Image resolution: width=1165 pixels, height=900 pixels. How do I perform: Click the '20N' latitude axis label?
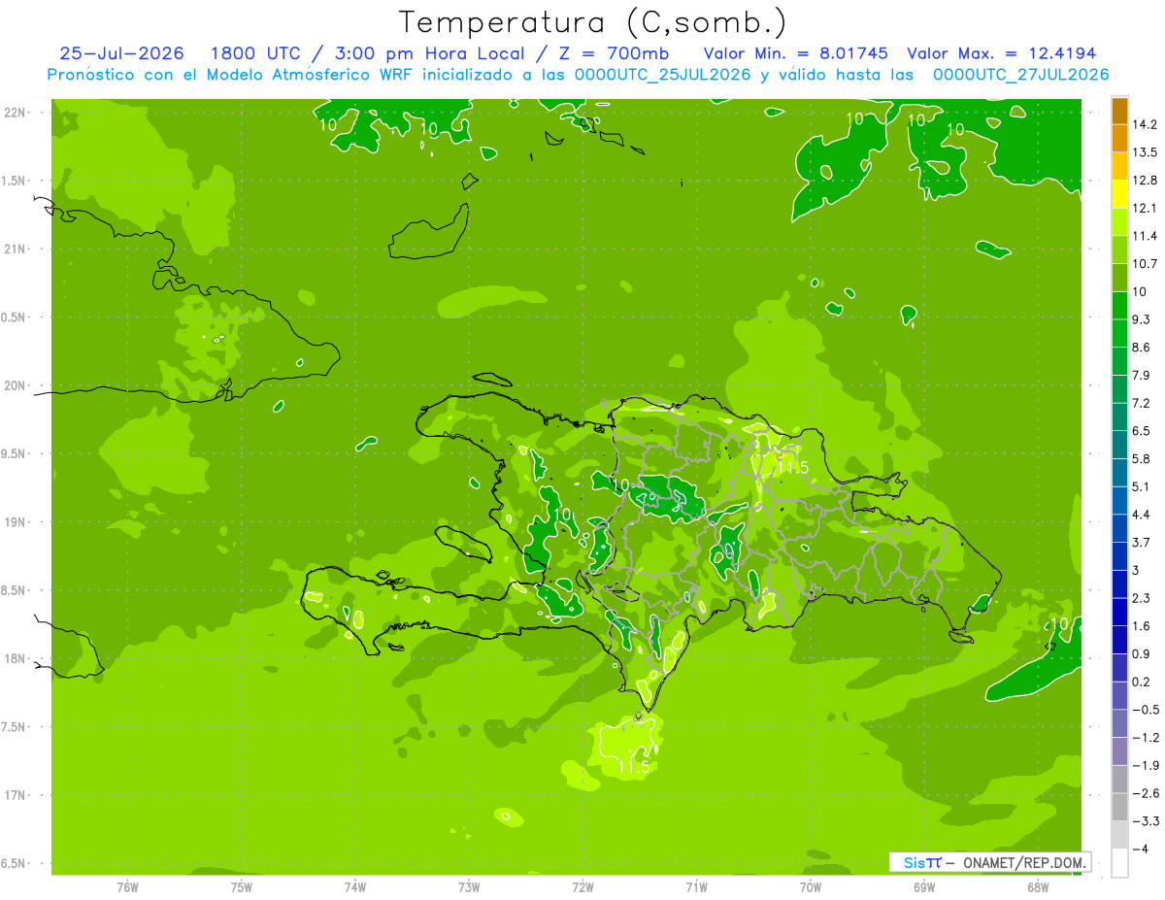click(17, 385)
